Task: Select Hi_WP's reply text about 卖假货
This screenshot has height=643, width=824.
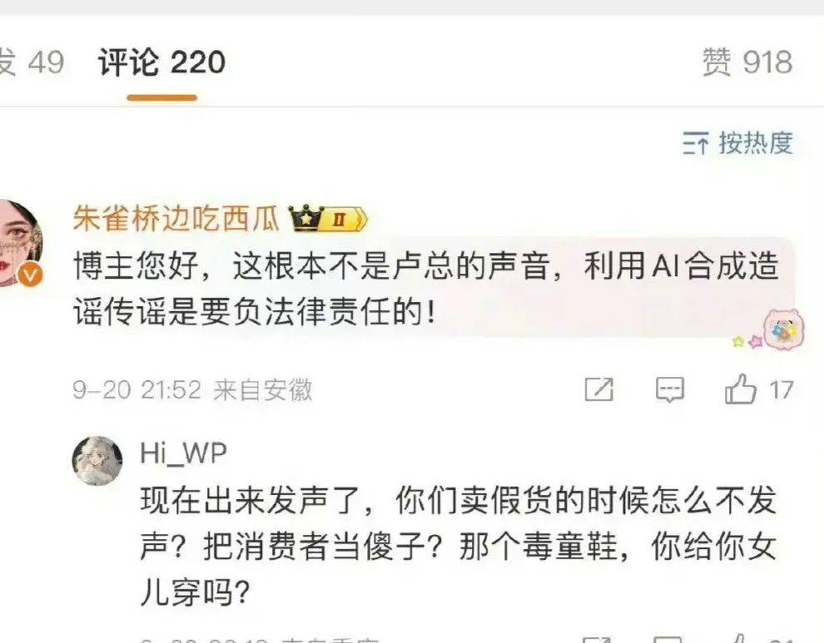Action: (x=459, y=547)
